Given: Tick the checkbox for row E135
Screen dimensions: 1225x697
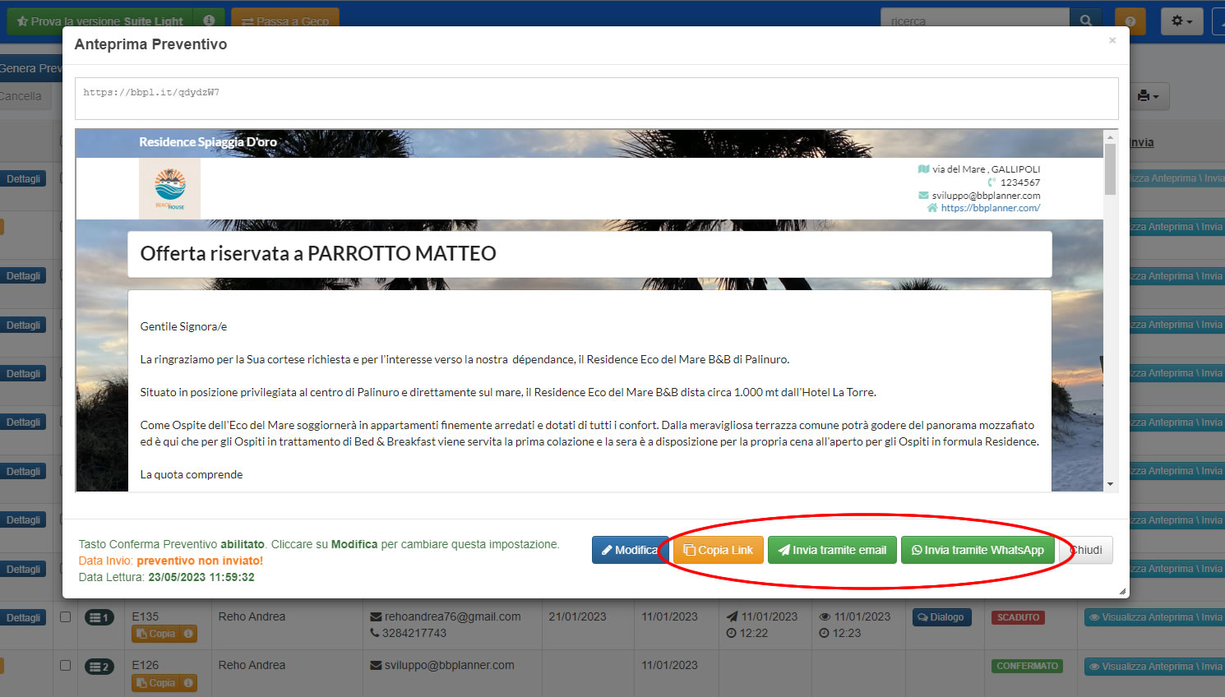Looking at the screenshot, I should coord(66,616).
